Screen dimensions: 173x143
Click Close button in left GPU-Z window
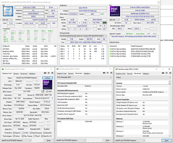point(49,140)
